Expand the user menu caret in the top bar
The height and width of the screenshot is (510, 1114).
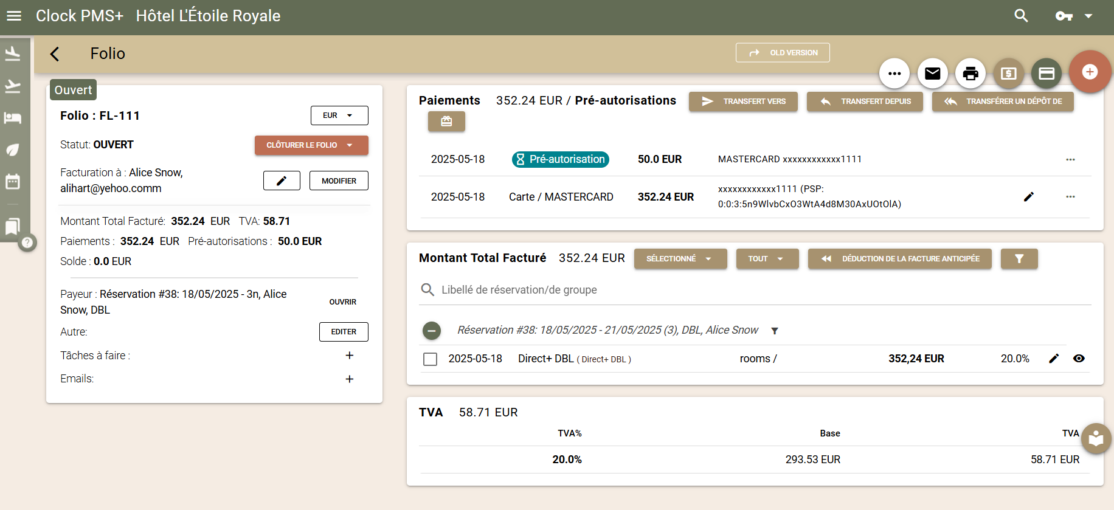click(x=1088, y=16)
